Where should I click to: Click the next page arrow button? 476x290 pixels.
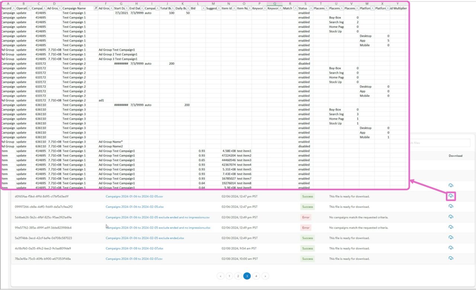265,276
